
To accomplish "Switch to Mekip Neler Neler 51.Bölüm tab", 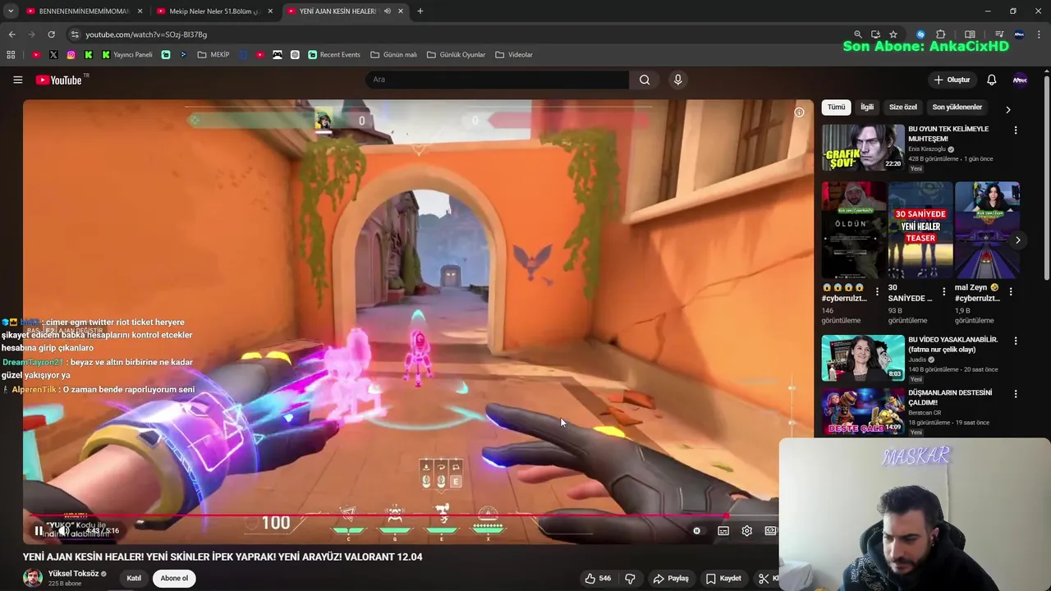I will point(213,11).
